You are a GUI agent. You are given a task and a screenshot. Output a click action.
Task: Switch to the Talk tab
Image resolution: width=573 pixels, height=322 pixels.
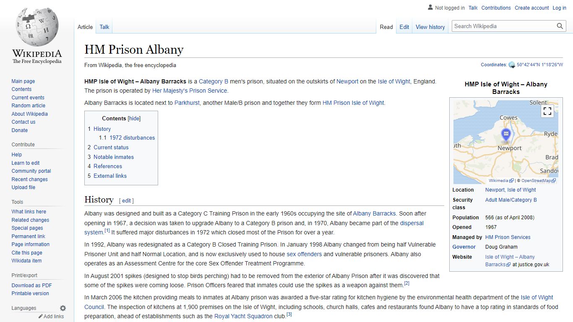coord(104,27)
